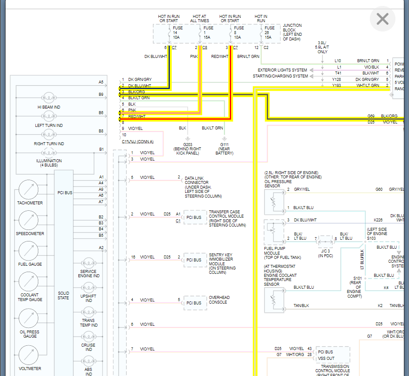Click the hi beam indicator bulb symbol
This screenshot has height=376, width=409.
click(49, 98)
